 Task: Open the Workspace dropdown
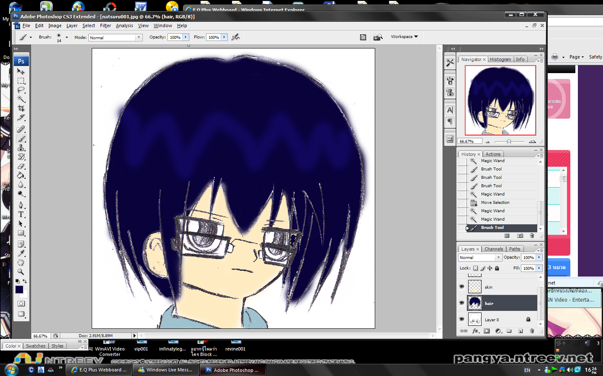click(405, 37)
